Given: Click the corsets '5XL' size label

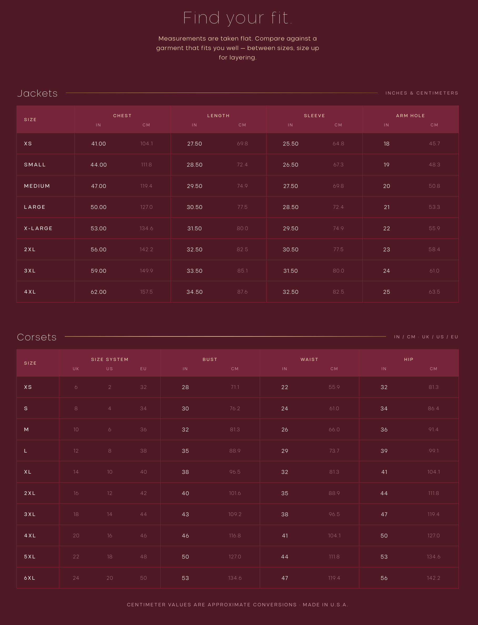Looking at the screenshot, I should 29,557.
